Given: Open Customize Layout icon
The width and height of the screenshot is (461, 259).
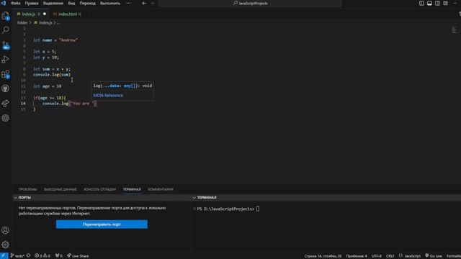Looking at the screenshot, I should pyautogui.click(x=446, y=3).
